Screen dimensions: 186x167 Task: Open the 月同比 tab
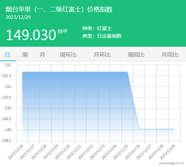pos(170,55)
